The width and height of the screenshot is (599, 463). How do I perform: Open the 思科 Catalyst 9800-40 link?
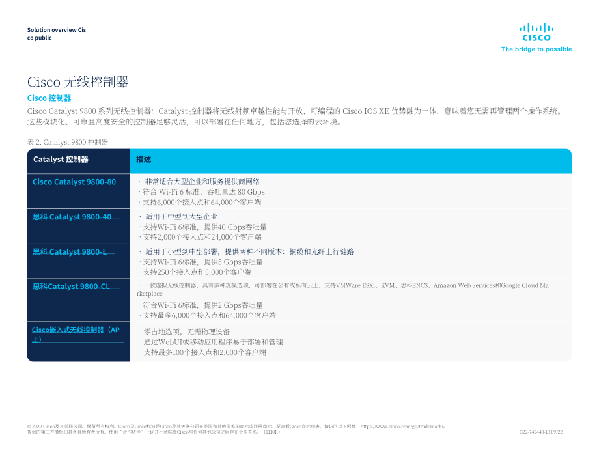72,217
